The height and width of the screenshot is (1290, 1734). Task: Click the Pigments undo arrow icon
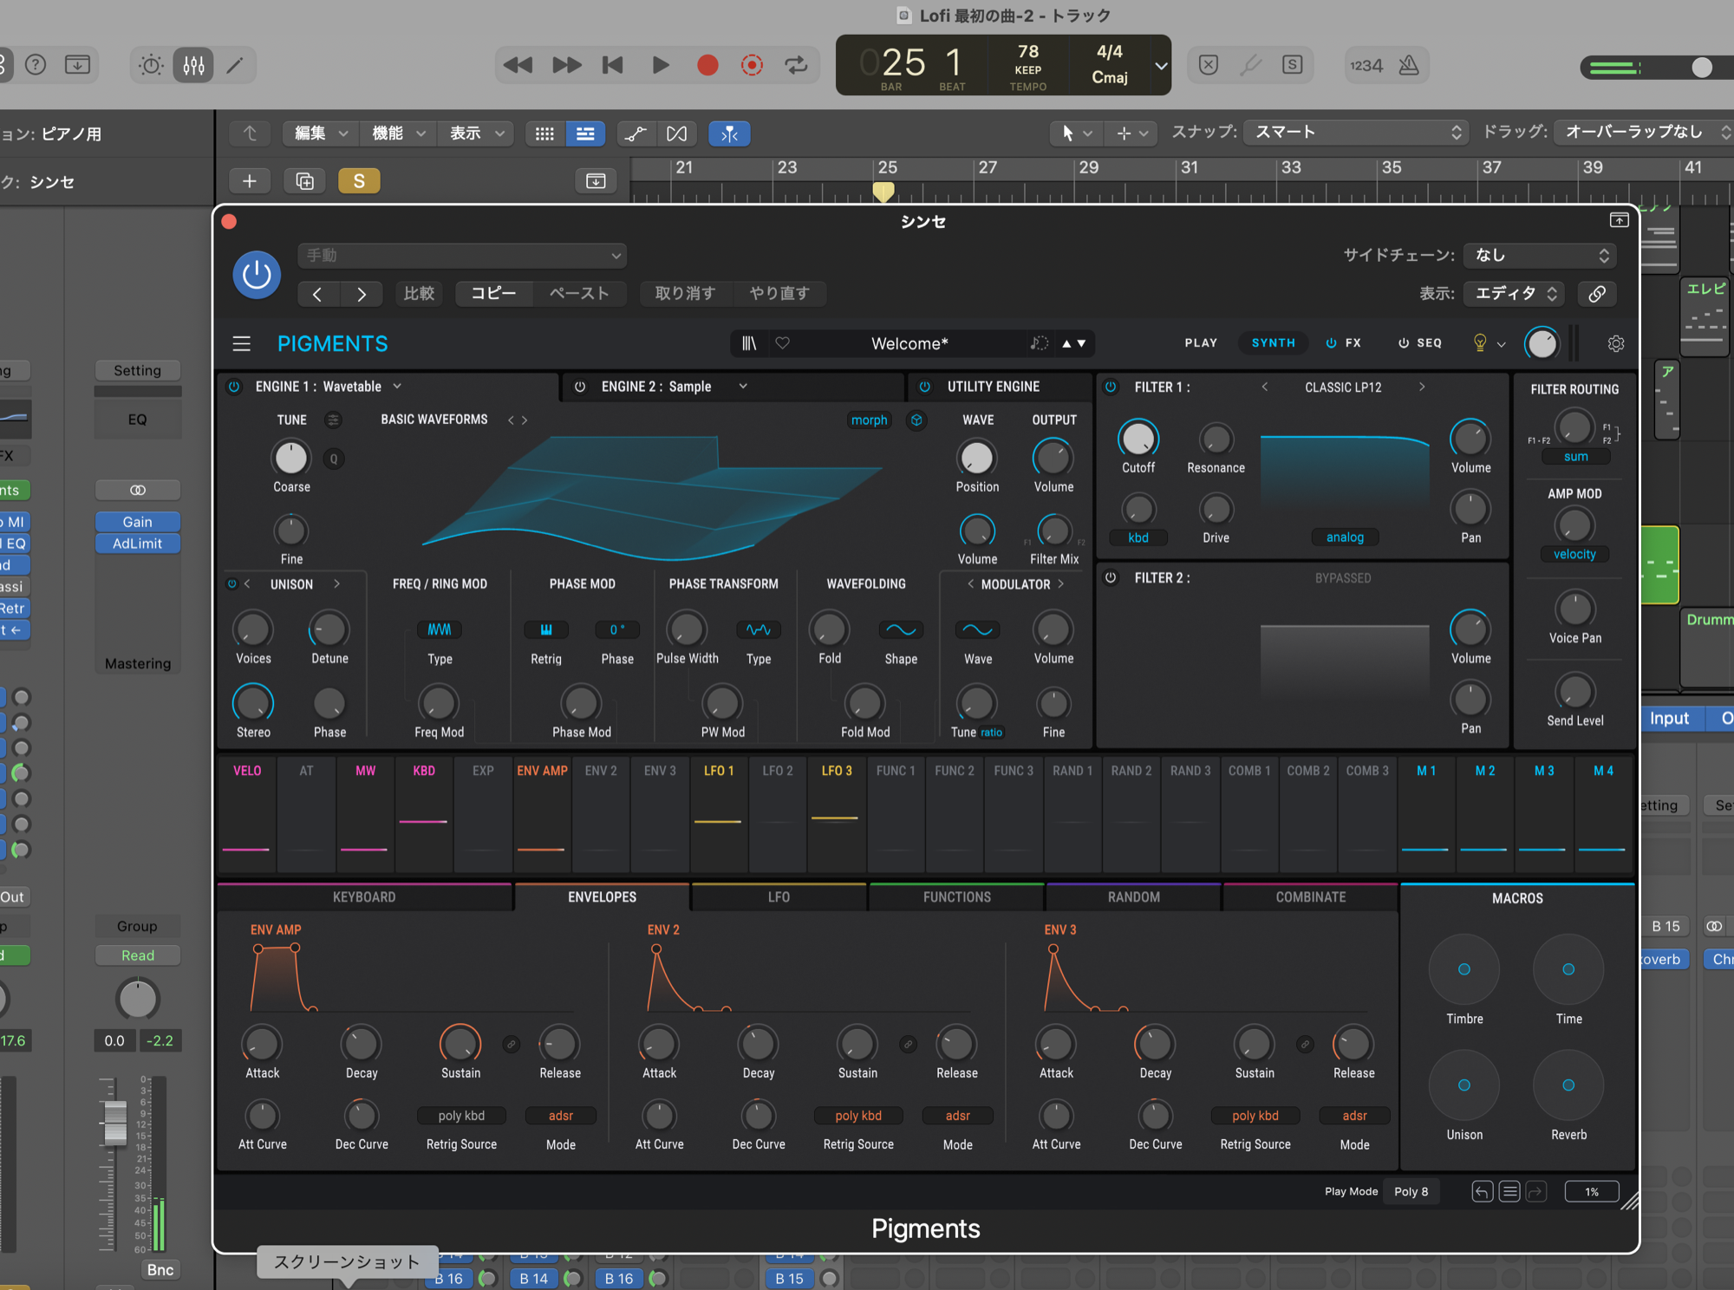point(1483,1192)
